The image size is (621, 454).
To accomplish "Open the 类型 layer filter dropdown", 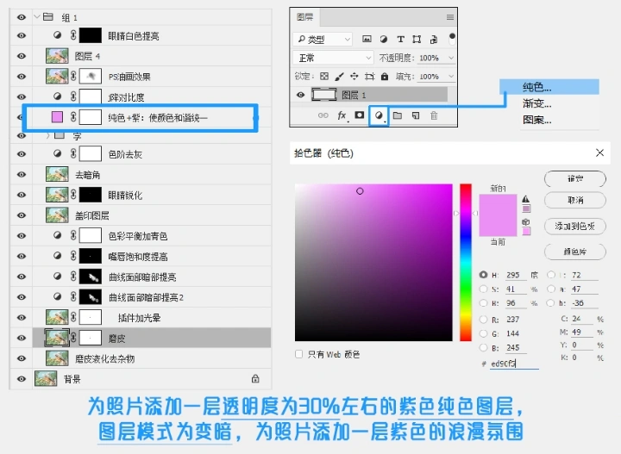I will [x=323, y=39].
